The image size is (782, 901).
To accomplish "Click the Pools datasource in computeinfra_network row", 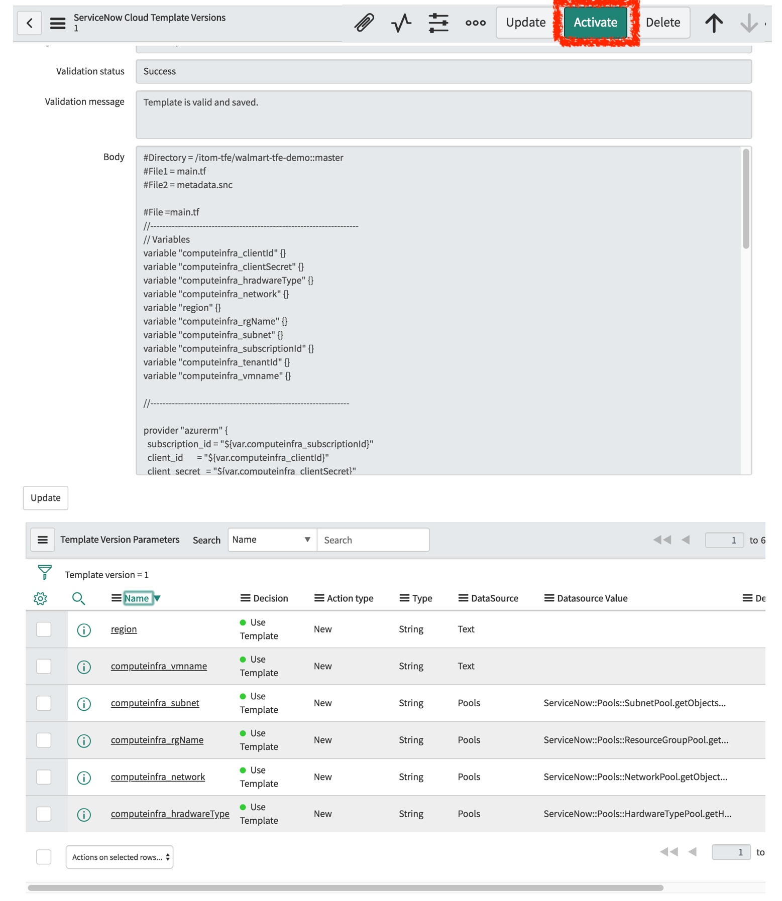I will coord(469,777).
